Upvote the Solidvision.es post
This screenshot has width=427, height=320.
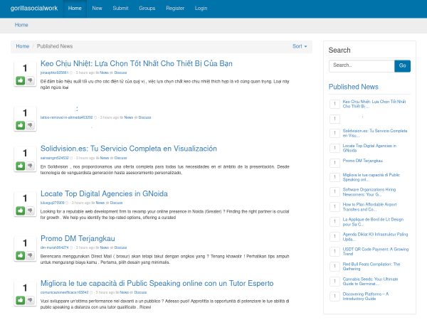[x=21, y=166]
